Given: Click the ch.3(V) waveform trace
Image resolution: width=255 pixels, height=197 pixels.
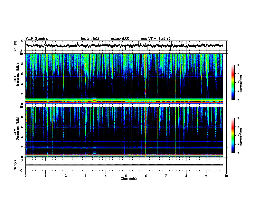Looking at the screenshot, I should (x=124, y=165).
